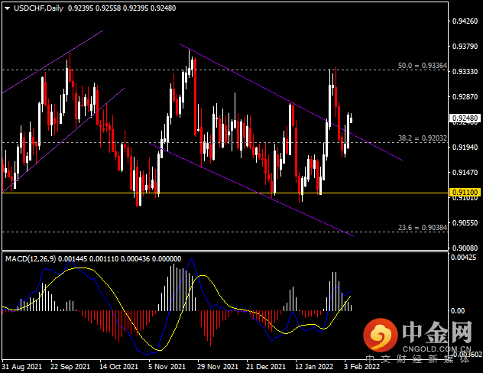Click the chart menu triangle beside USDCHF
The image size is (483, 373).
tap(7, 8)
